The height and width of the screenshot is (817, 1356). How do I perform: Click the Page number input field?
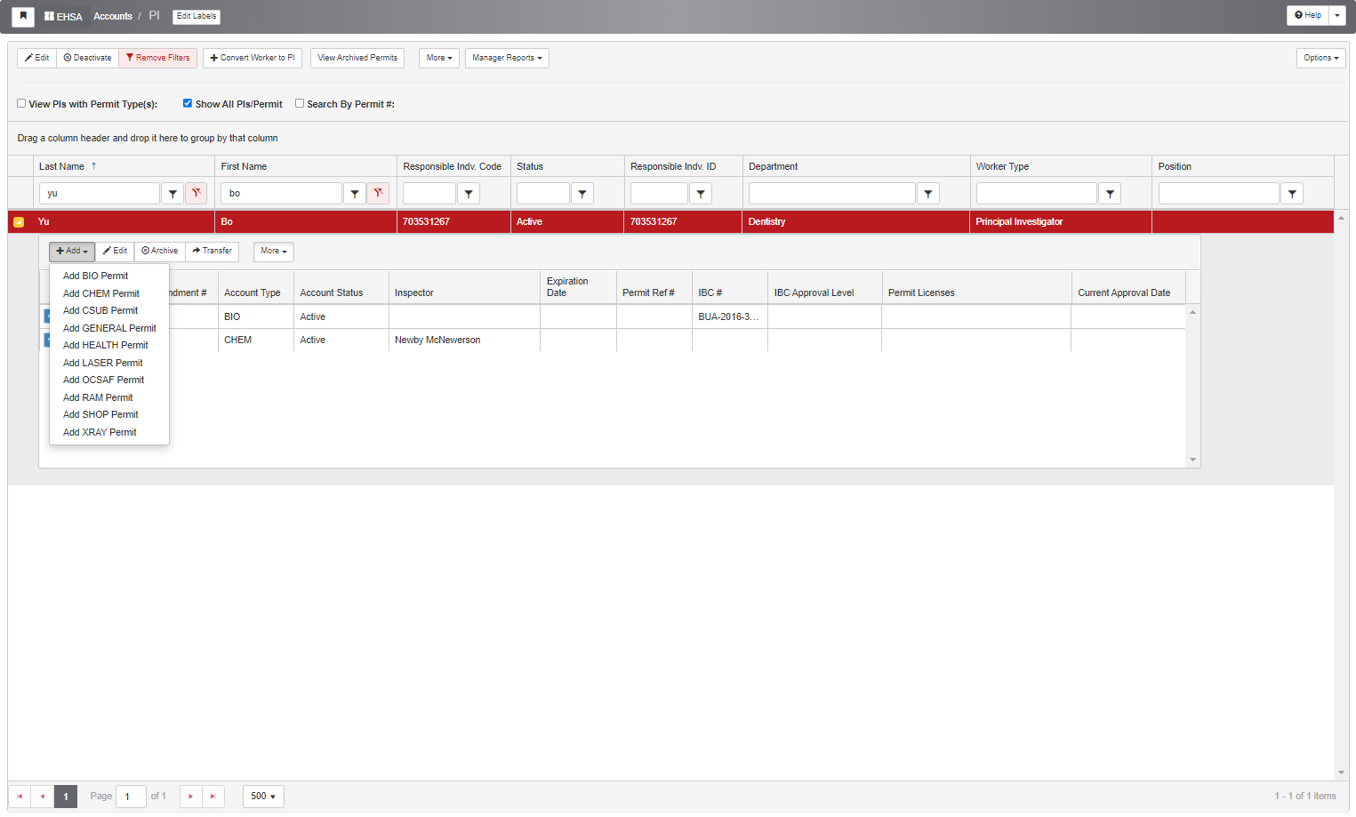pyautogui.click(x=132, y=797)
